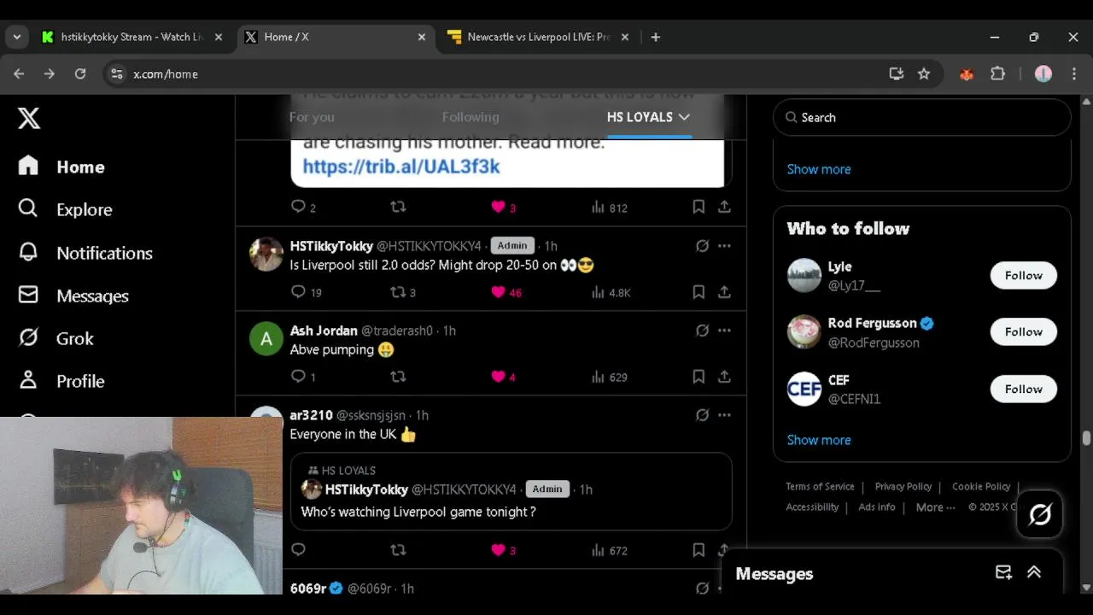
Task: View analytics showing 629 views
Action: (609, 377)
